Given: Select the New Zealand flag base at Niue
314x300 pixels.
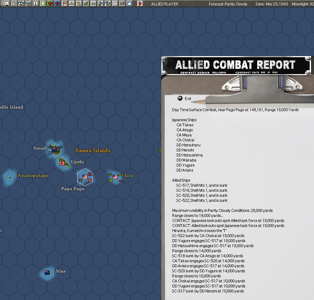Looking at the screenshot, I should click(x=47, y=273).
